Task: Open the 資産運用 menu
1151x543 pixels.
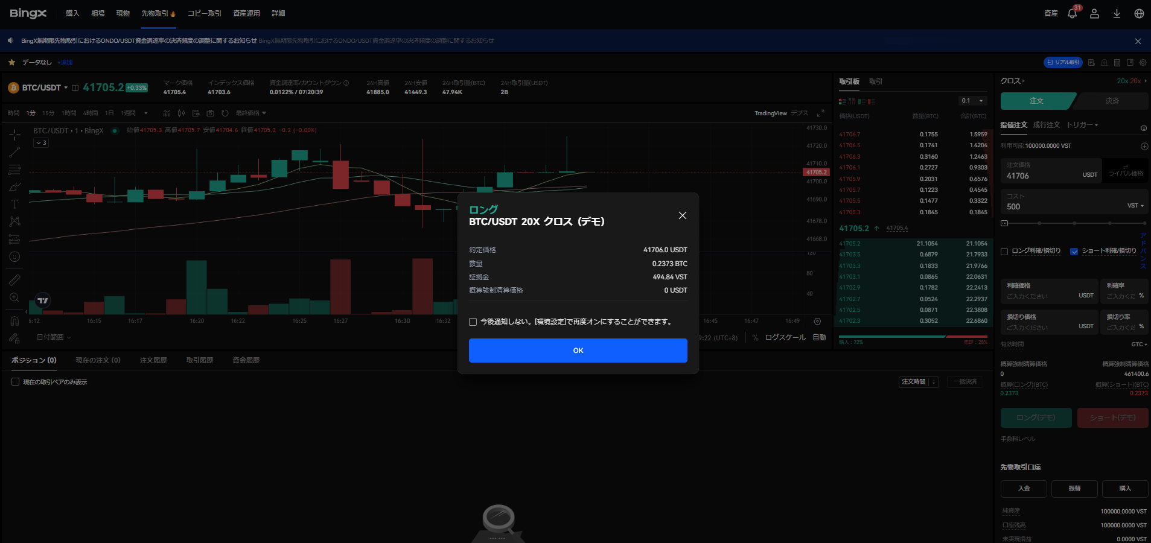Action: (246, 13)
